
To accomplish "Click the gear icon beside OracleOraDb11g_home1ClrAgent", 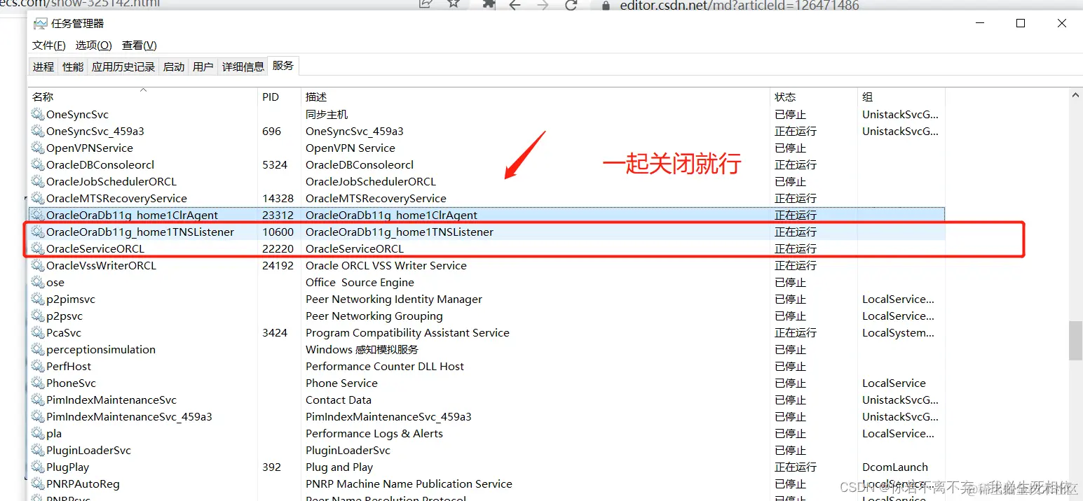I will click(38, 215).
